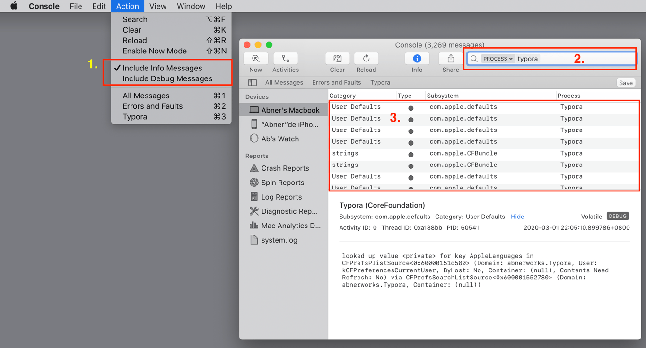The height and width of the screenshot is (348, 646).
Task: Enable Include Debug Messages in the Action menu
Action: tap(171, 78)
